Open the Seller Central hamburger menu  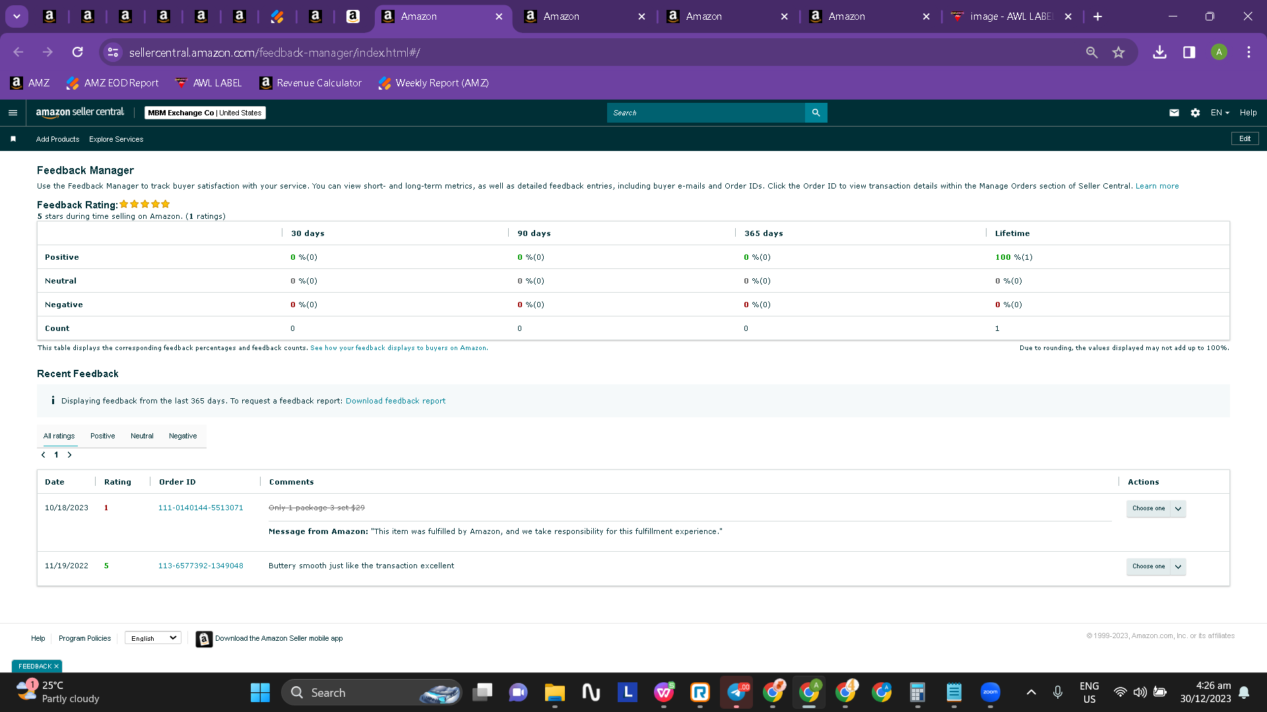(x=13, y=113)
